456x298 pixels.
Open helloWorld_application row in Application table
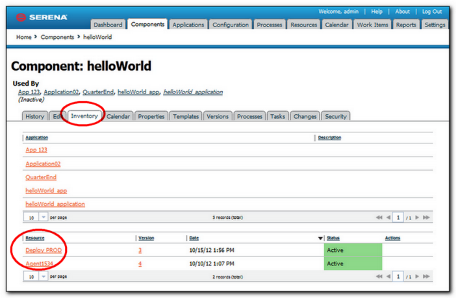(55, 204)
